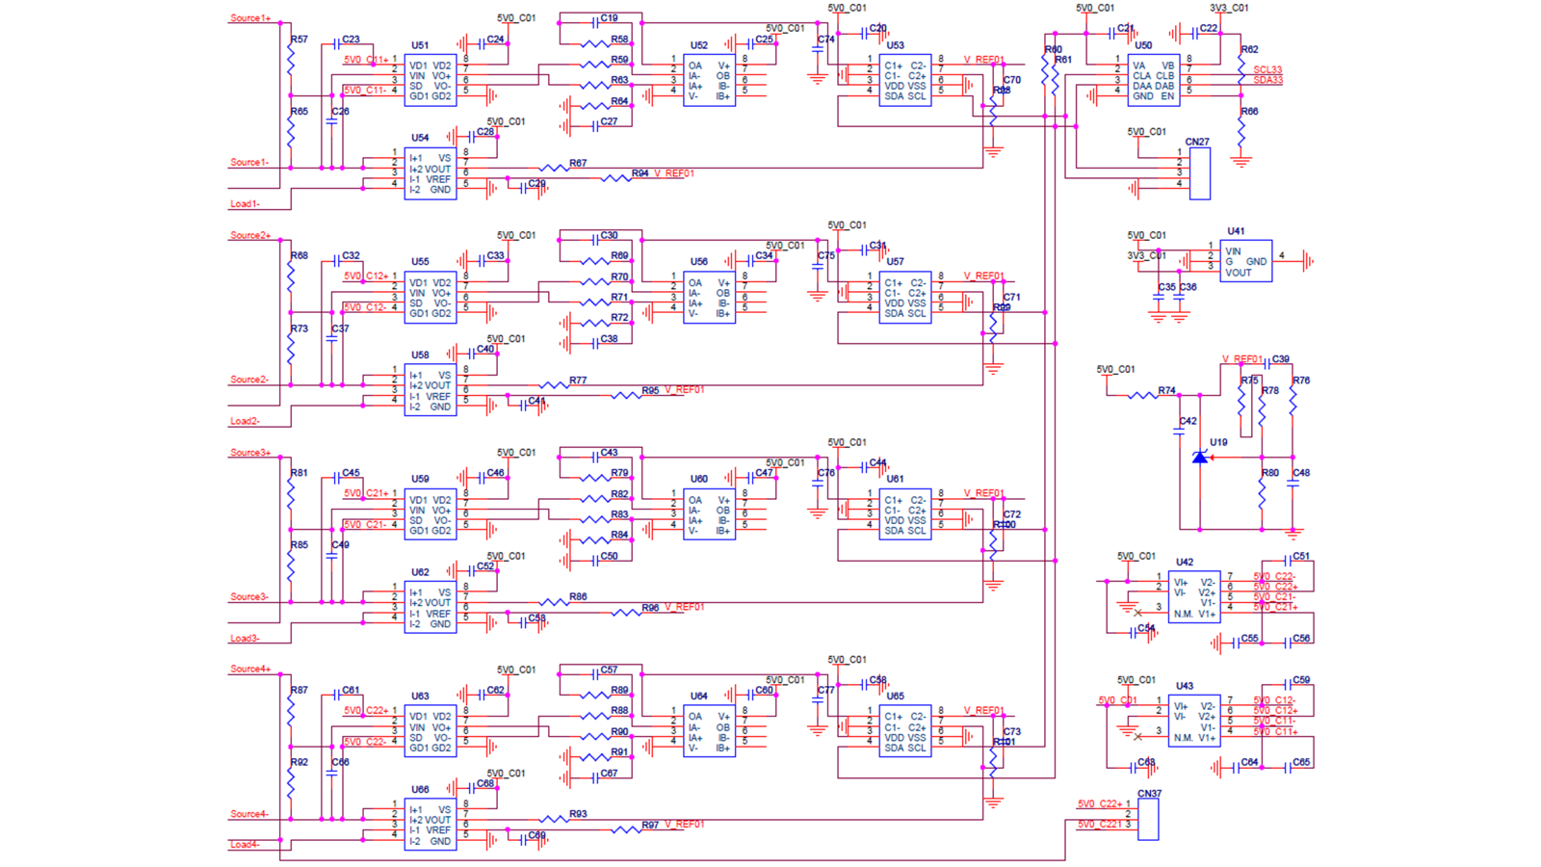
Task: Click the Source4- net label
Action: click(248, 814)
